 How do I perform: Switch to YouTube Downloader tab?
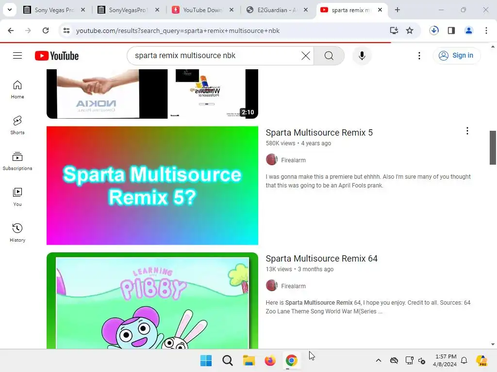coord(202,10)
